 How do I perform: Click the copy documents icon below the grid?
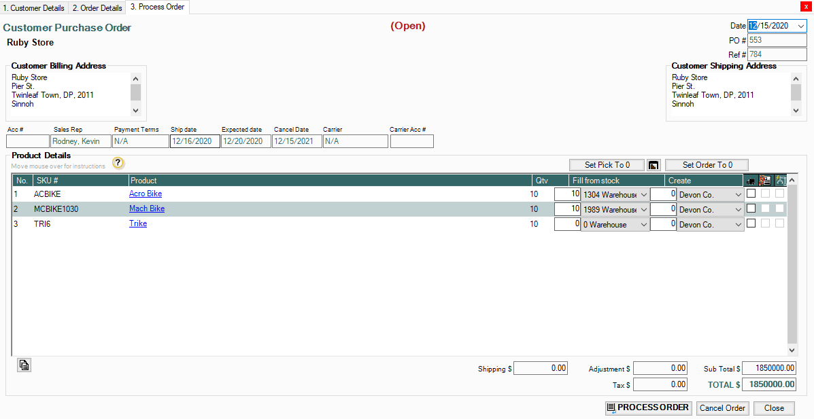click(24, 365)
